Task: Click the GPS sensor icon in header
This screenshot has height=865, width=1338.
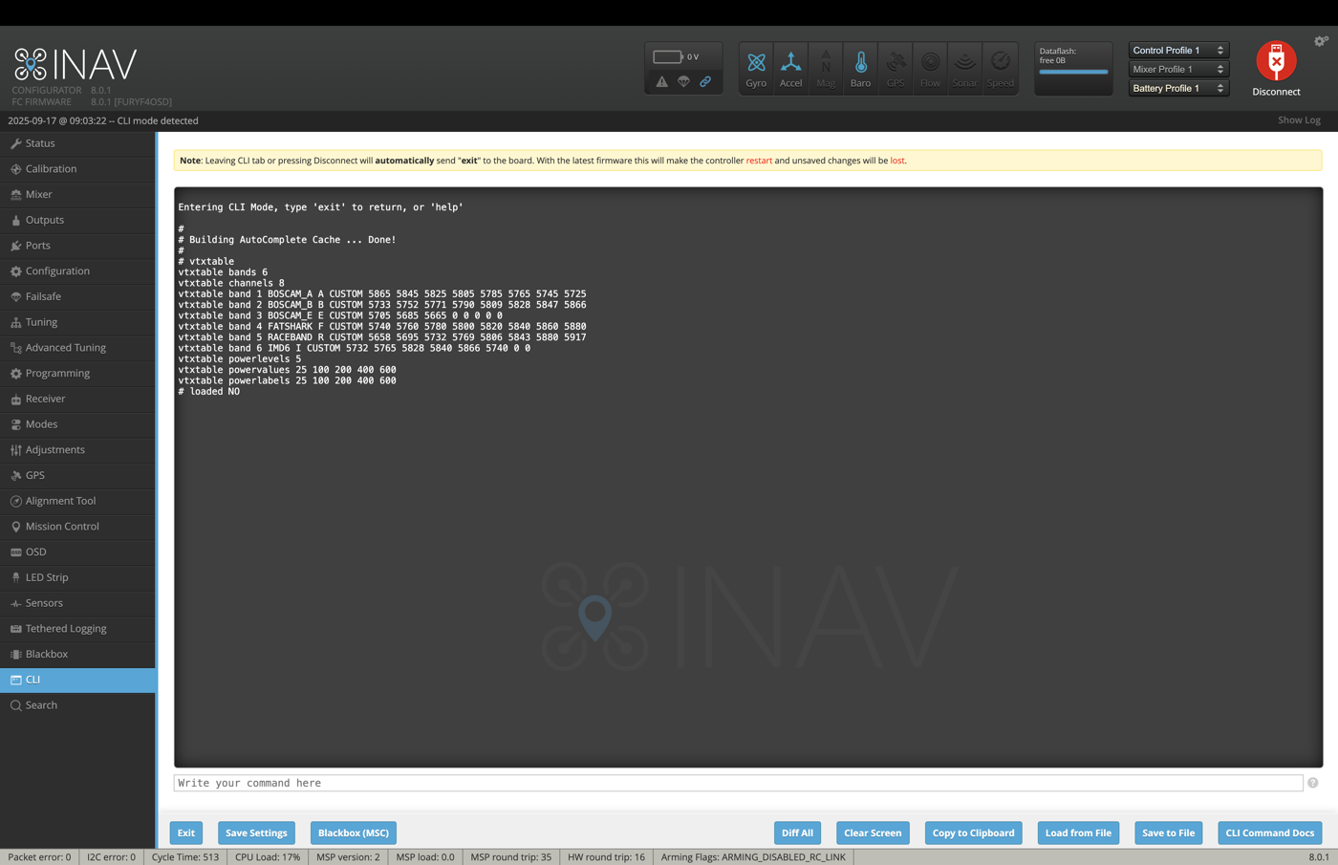Action: tap(896, 69)
